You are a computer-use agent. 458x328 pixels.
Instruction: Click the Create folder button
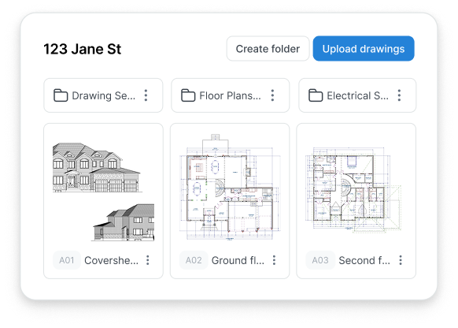(x=268, y=49)
